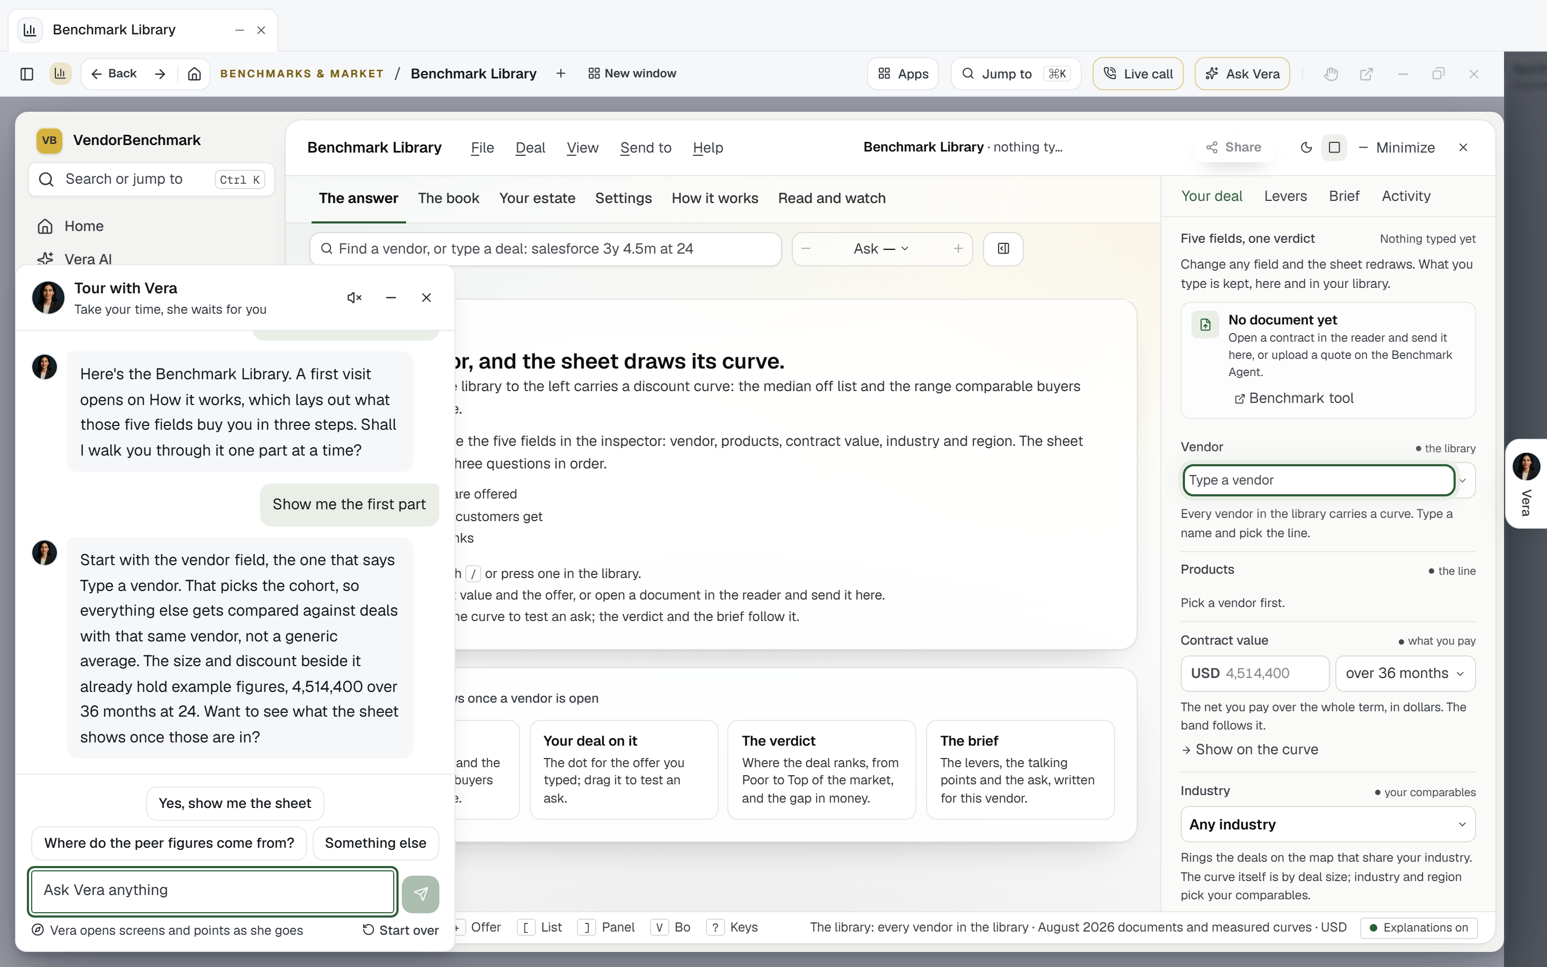This screenshot has width=1547, height=967.
Task: Click the forward arrow next to Back
Action: [x=160, y=74]
